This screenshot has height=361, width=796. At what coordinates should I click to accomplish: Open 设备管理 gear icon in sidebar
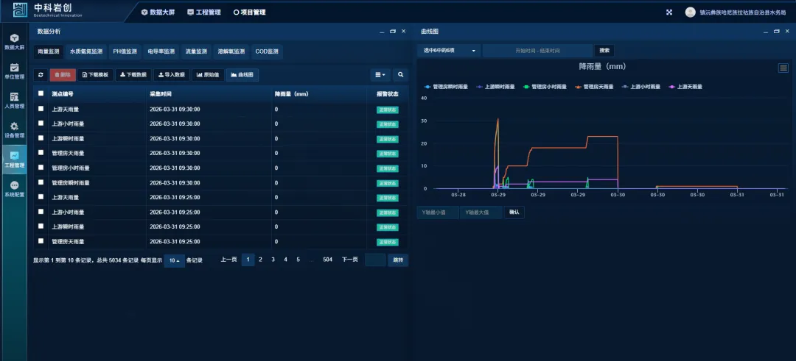click(x=14, y=130)
